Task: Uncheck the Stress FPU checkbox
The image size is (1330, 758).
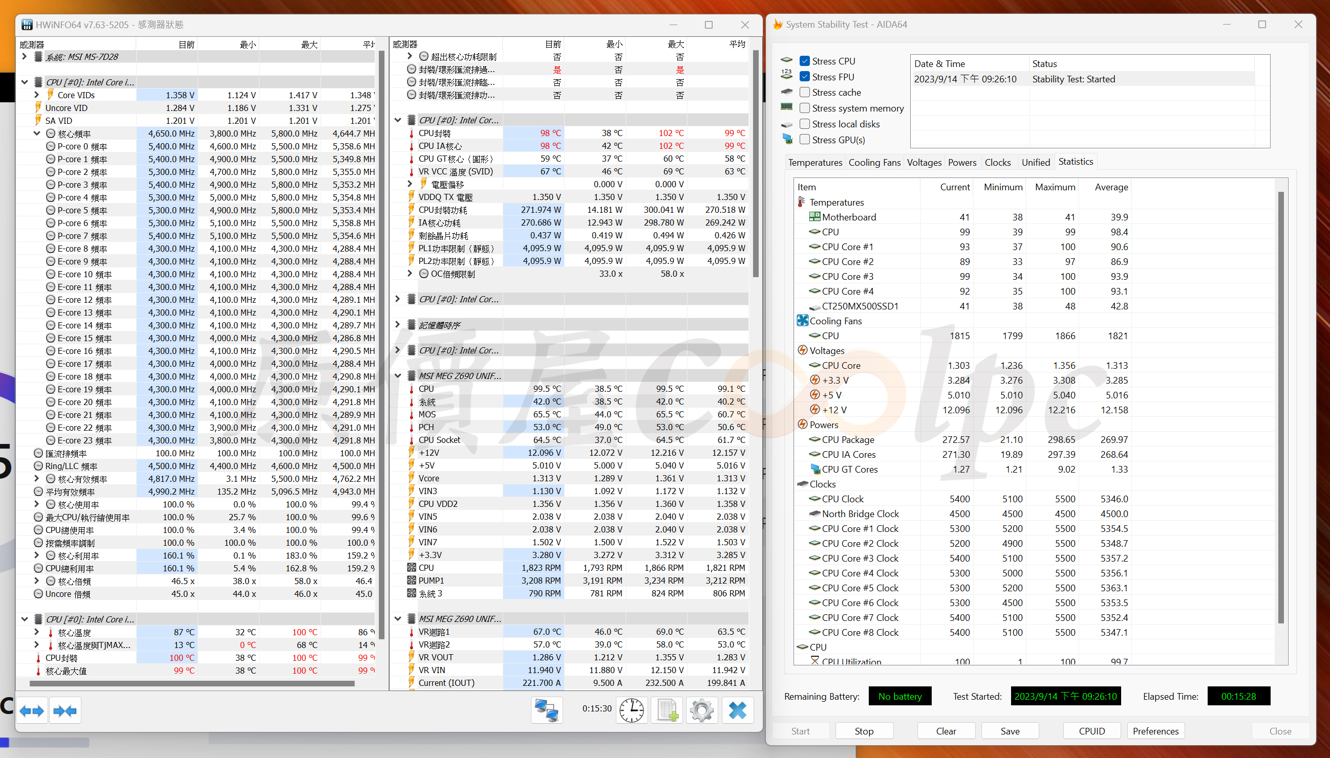Action: pos(805,77)
